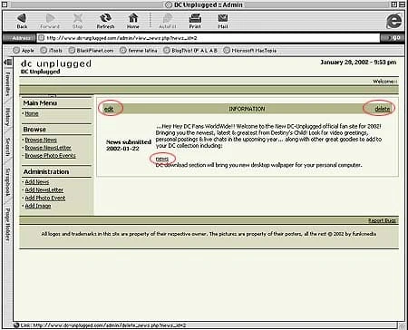
Task: Open the History side tab
Action: tap(8, 117)
